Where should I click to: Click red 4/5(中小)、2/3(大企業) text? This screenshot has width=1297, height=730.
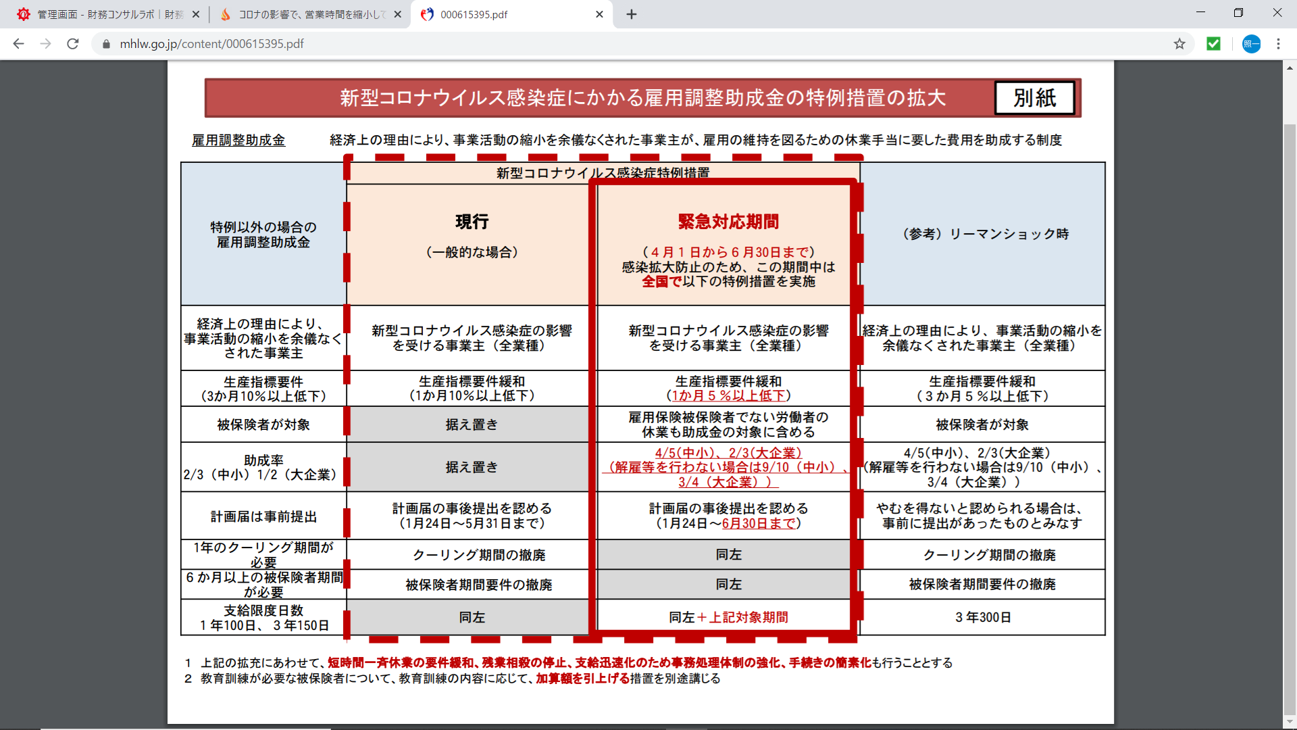coord(728,453)
